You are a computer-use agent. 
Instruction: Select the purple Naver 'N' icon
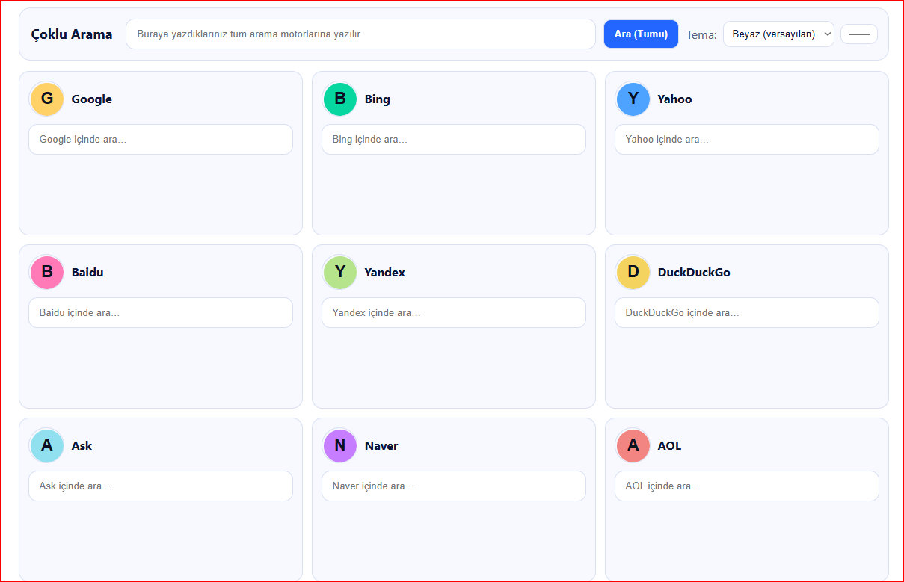click(340, 446)
